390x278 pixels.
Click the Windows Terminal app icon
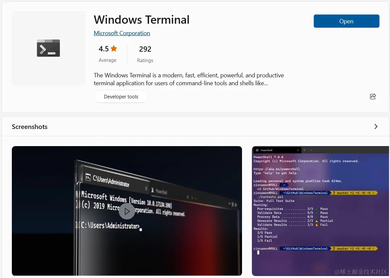pyautogui.click(x=48, y=48)
